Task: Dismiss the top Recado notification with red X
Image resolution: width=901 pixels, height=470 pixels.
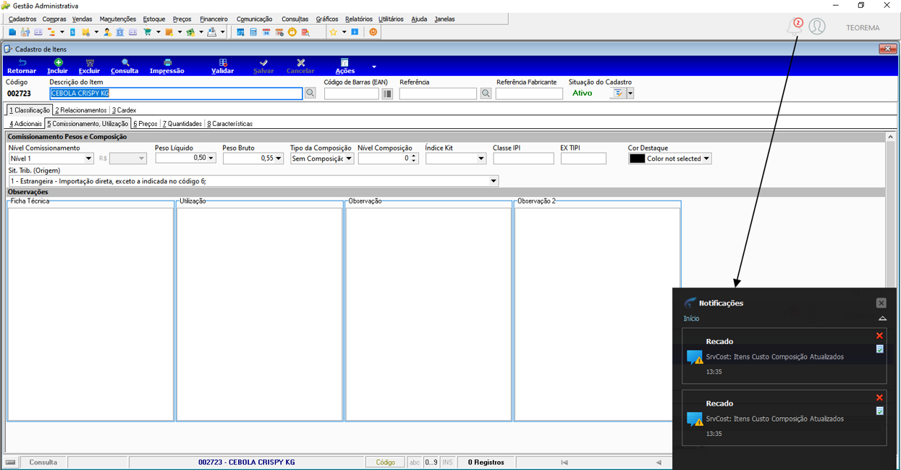Action: coord(879,336)
